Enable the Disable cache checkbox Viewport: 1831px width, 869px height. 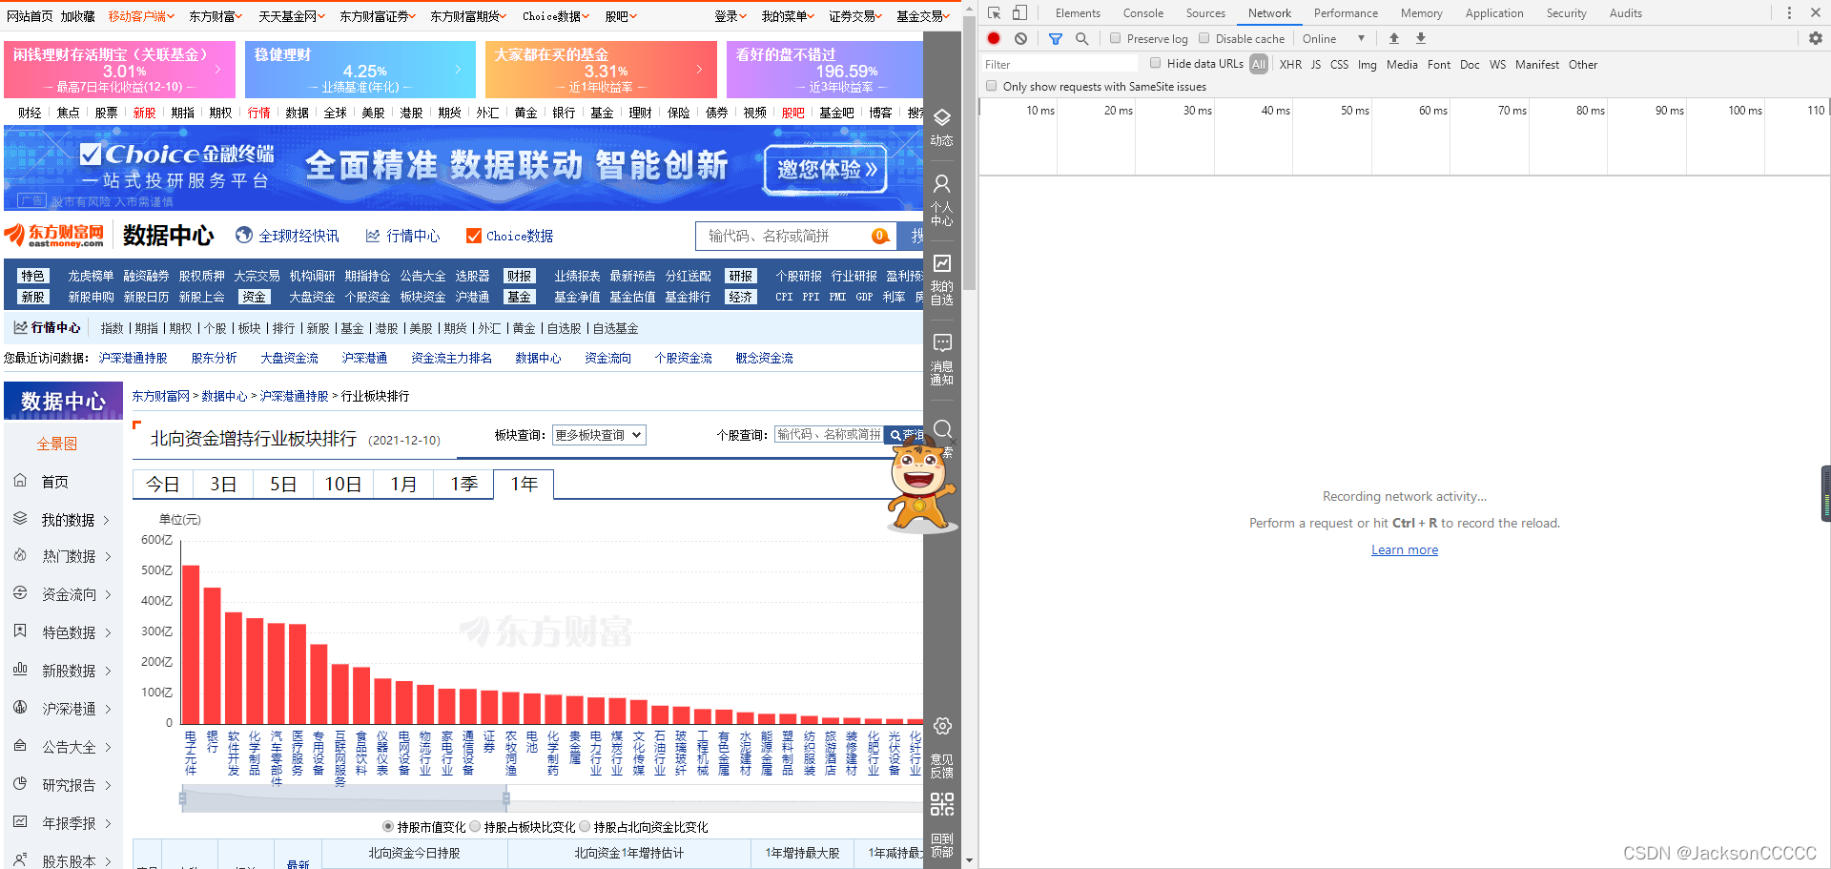(1204, 38)
